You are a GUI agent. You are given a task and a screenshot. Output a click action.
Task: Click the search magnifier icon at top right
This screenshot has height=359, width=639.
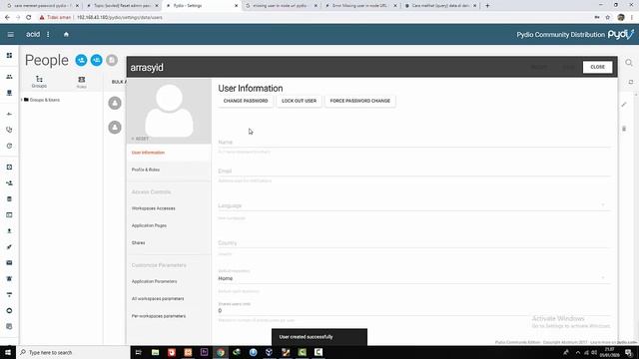coord(629,63)
